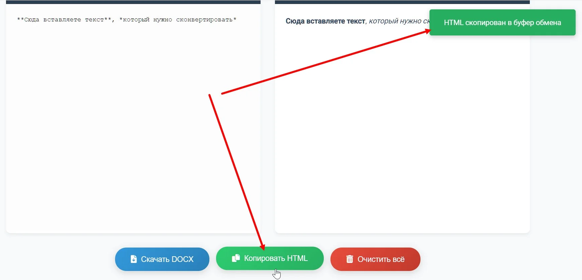
Task: Click the download file icon on the blue button
Action: (133, 259)
